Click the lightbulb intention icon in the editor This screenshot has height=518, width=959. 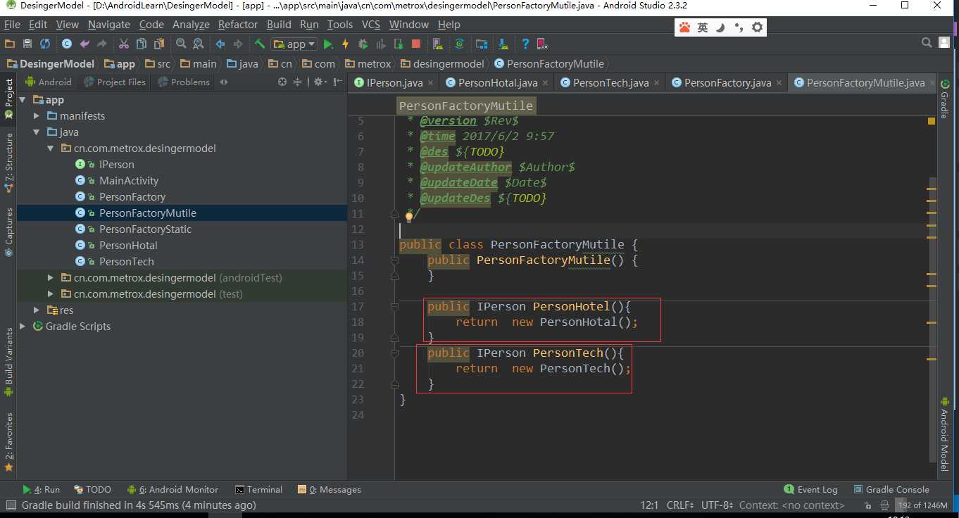408,217
